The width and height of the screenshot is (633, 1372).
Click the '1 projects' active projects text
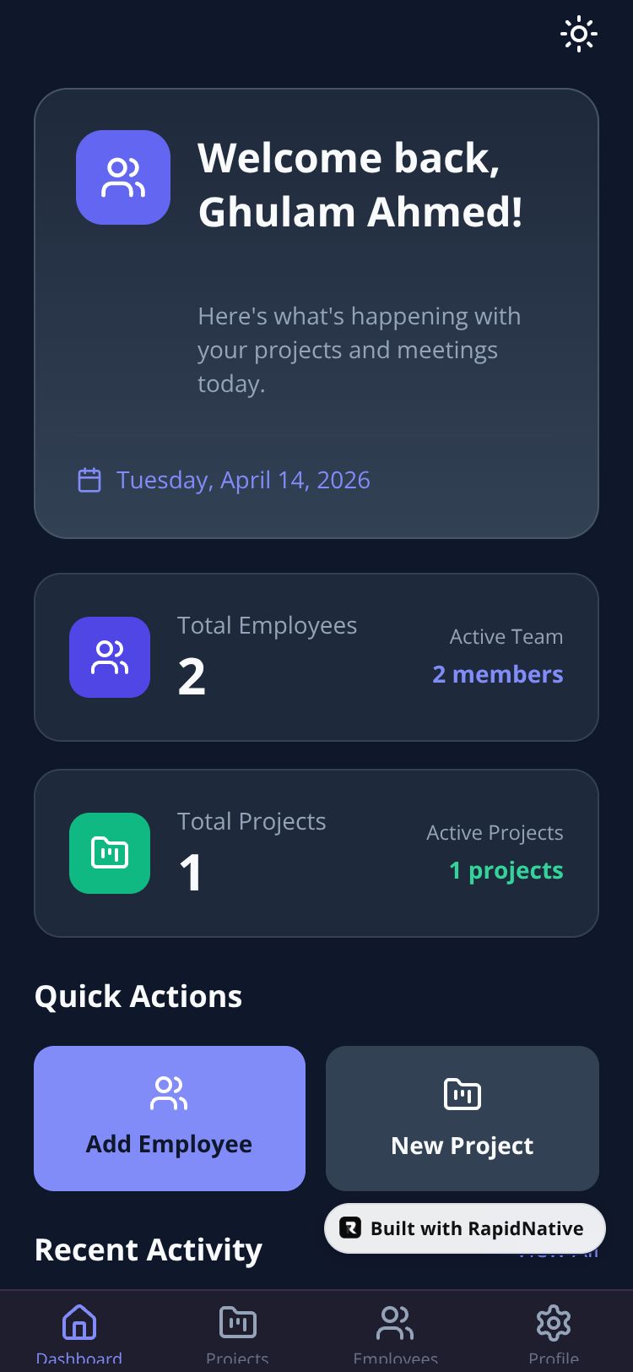(506, 870)
